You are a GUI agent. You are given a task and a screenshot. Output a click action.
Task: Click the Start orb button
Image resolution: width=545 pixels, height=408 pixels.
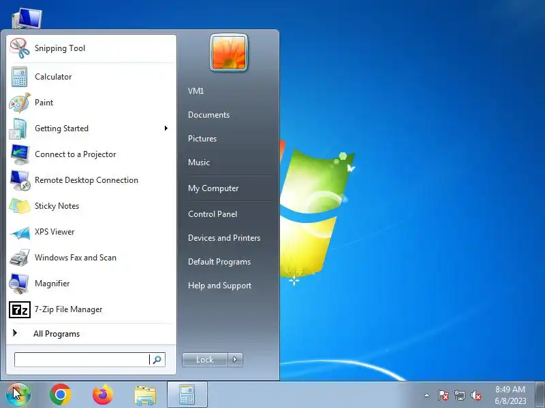18,395
